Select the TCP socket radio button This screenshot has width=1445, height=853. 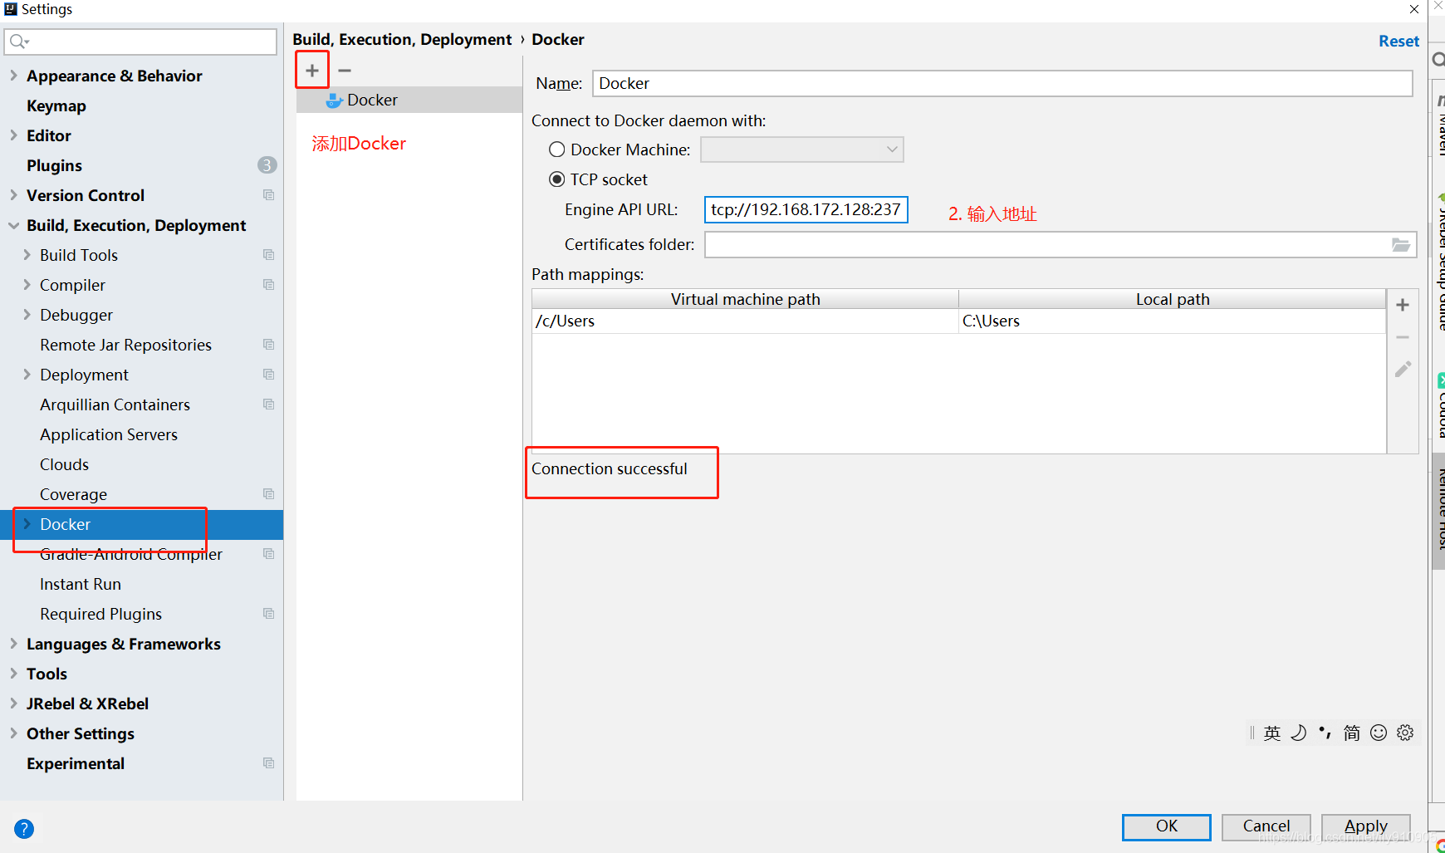[556, 179]
